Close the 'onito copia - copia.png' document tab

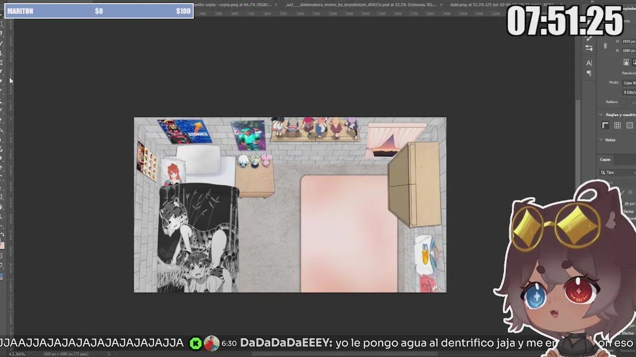click(276, 4)
